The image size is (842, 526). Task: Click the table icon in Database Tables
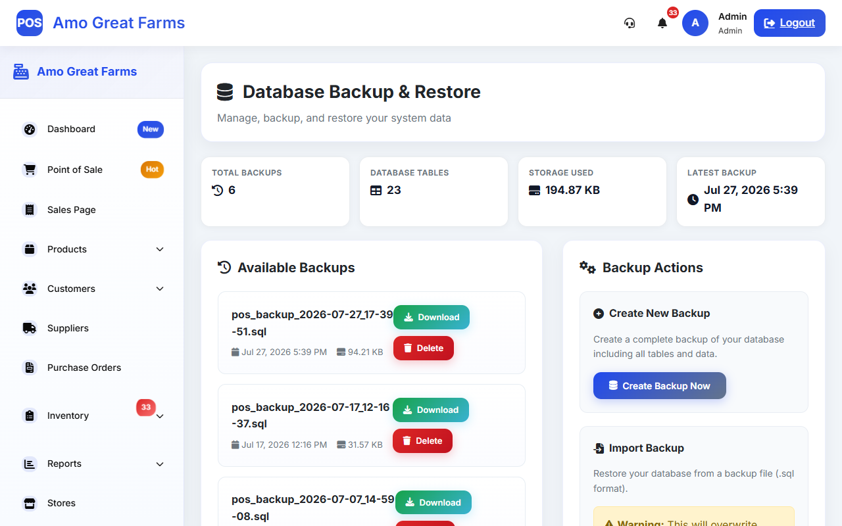pos(376,190)
